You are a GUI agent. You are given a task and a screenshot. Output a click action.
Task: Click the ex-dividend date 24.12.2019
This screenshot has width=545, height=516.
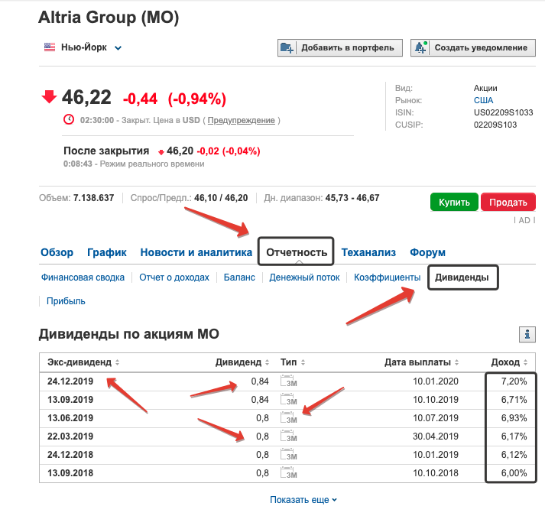(x=70, y=381)
